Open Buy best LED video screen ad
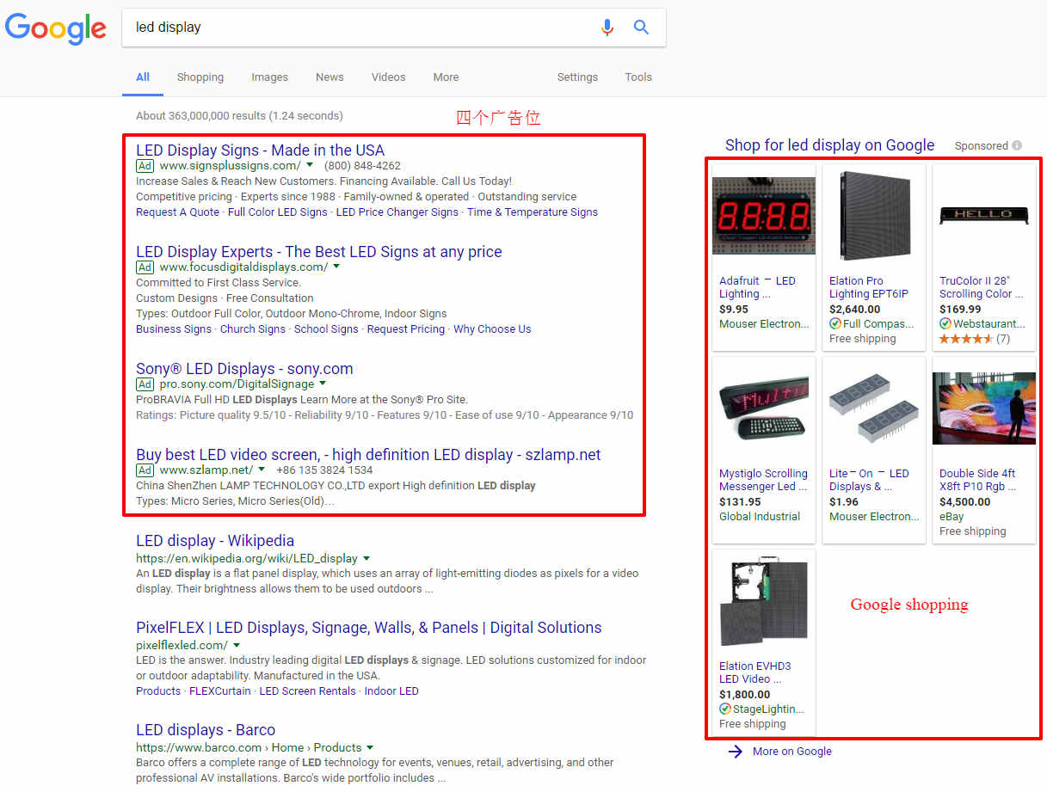This screenshot has height=792, width=1047. pos(368,454)
